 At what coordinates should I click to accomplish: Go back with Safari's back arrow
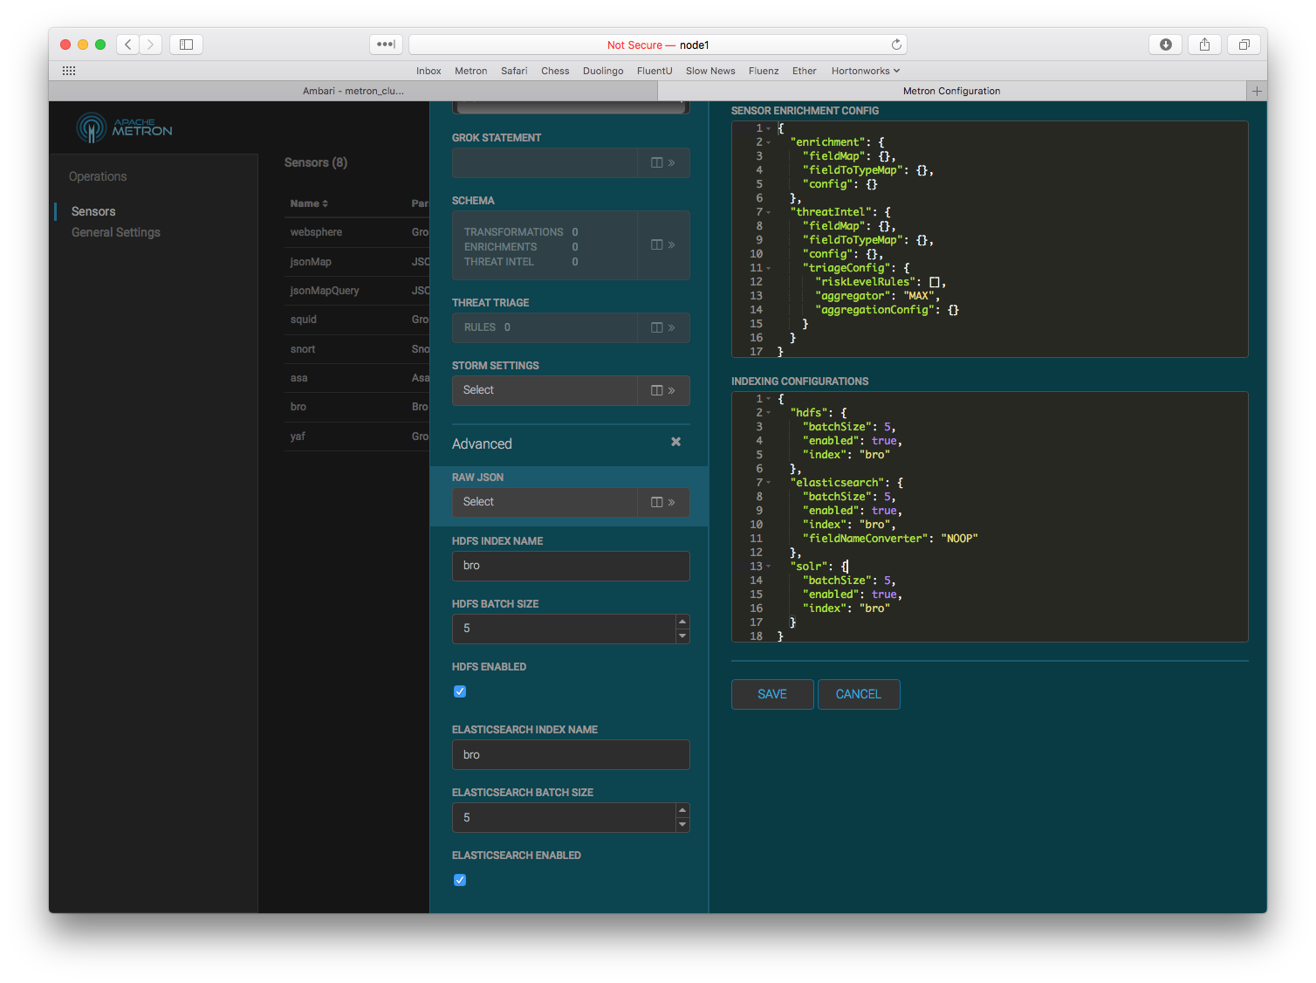(128, 45)
